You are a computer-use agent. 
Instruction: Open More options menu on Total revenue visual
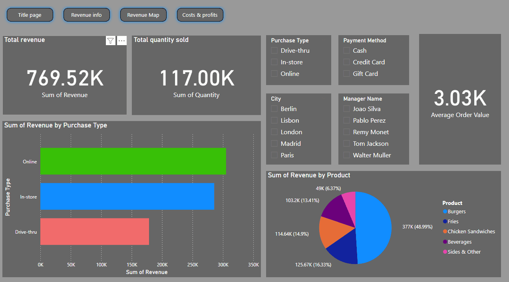pos(122,40)
